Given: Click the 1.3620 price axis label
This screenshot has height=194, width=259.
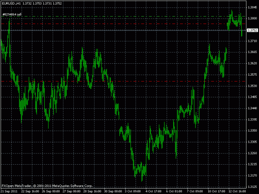Looking at the screenshot, I should [x=252, y=63].
